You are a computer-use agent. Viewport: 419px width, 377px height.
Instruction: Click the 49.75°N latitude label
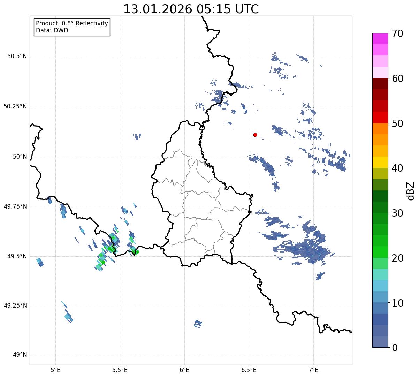click(15, 206)
